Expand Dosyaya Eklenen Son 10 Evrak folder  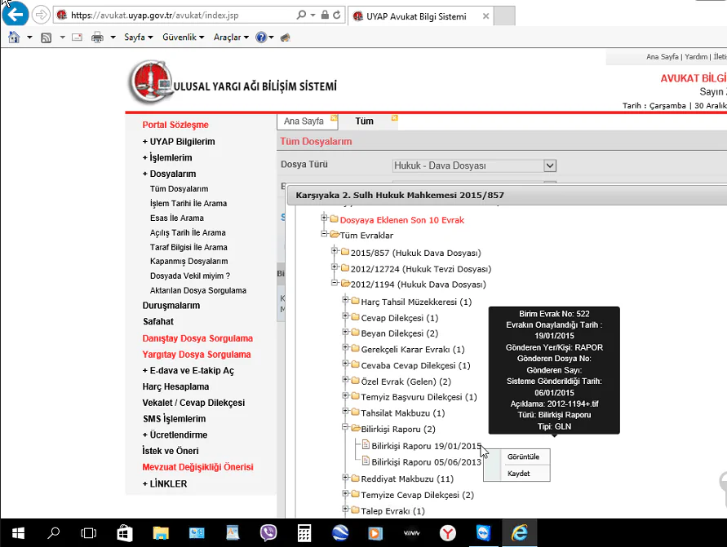(x=324, y=218)
